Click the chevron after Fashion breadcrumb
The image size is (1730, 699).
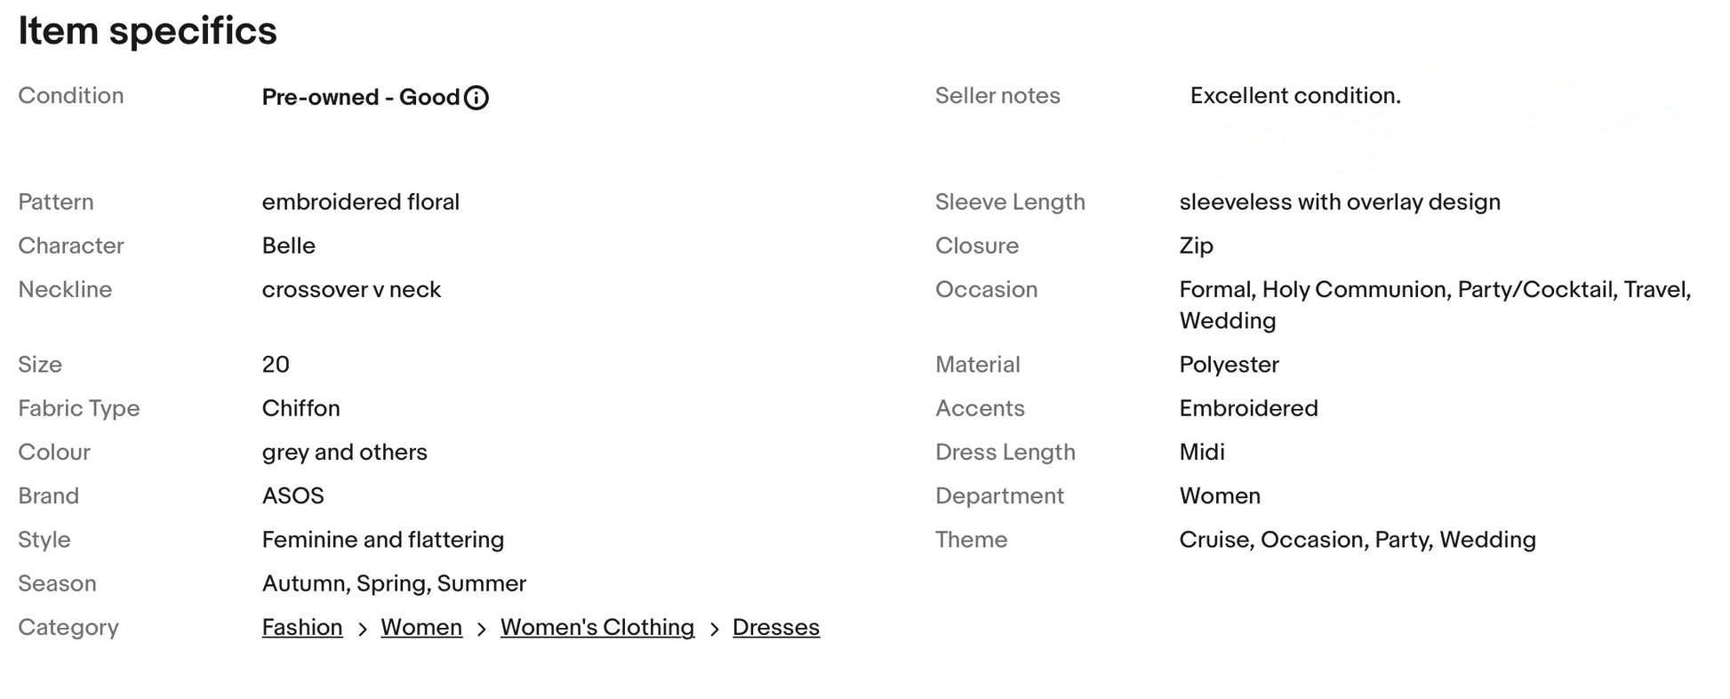[x=362, y=629]
